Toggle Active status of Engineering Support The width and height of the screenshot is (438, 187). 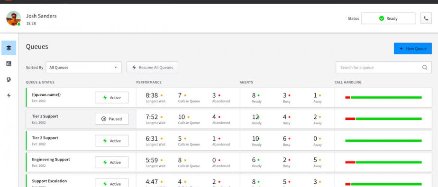tap(112, 162)
